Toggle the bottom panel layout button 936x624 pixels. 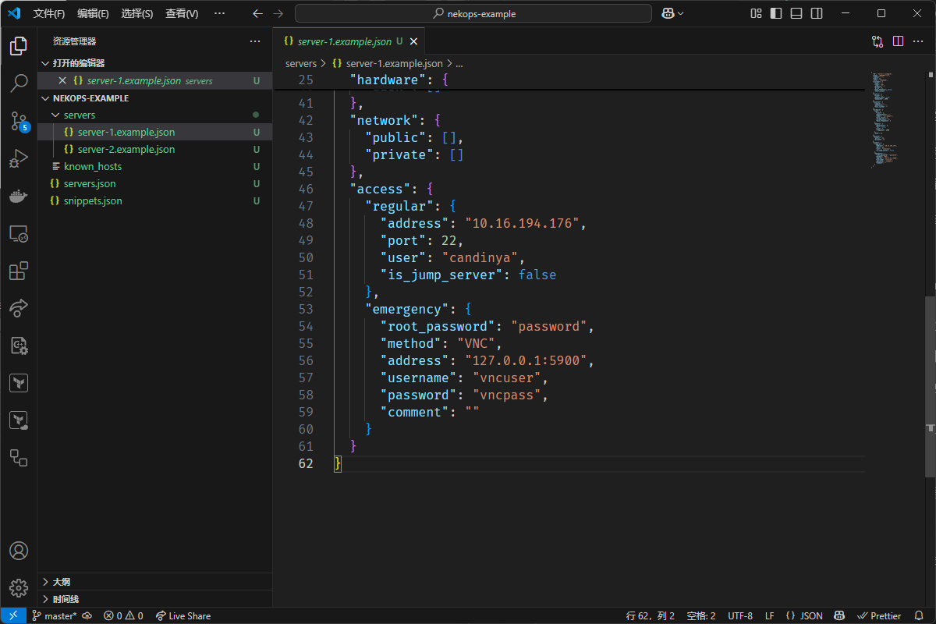pyautogui.click(x=796, y=13)
